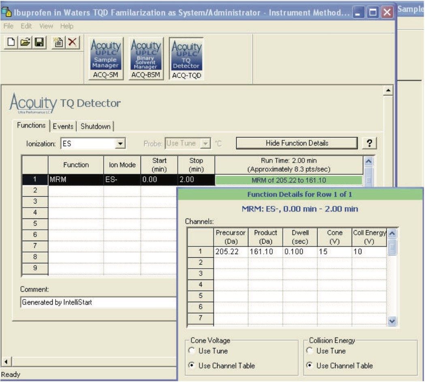Click Hide Function Details button

297,143
